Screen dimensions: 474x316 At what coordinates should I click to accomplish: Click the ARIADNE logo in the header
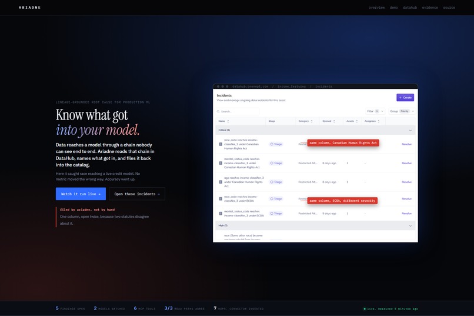coord(29,8)
